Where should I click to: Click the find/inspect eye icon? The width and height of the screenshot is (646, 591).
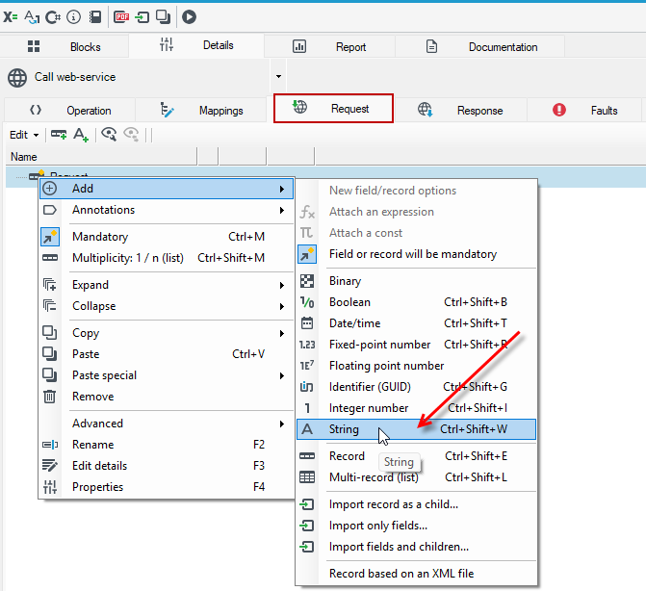pyautogui.click(x=109, y=134)
